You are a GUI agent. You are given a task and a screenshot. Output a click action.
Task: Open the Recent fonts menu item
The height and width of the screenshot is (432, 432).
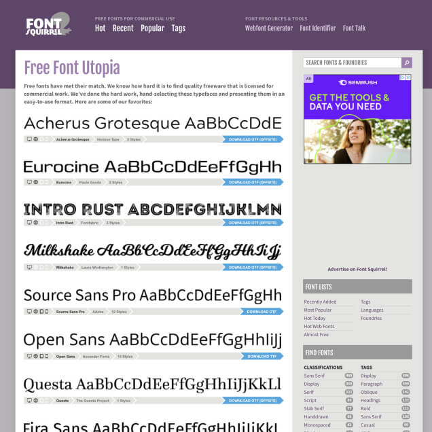pos(123,28)
